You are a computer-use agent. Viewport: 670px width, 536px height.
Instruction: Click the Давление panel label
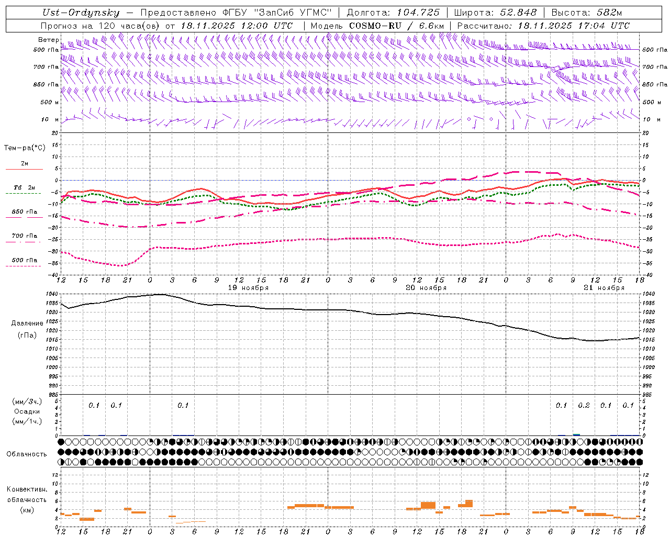pyautogui.click(x=27, y=323)
